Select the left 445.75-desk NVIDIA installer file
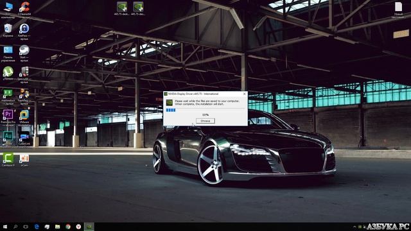The image size is (411, 231). 122,8
